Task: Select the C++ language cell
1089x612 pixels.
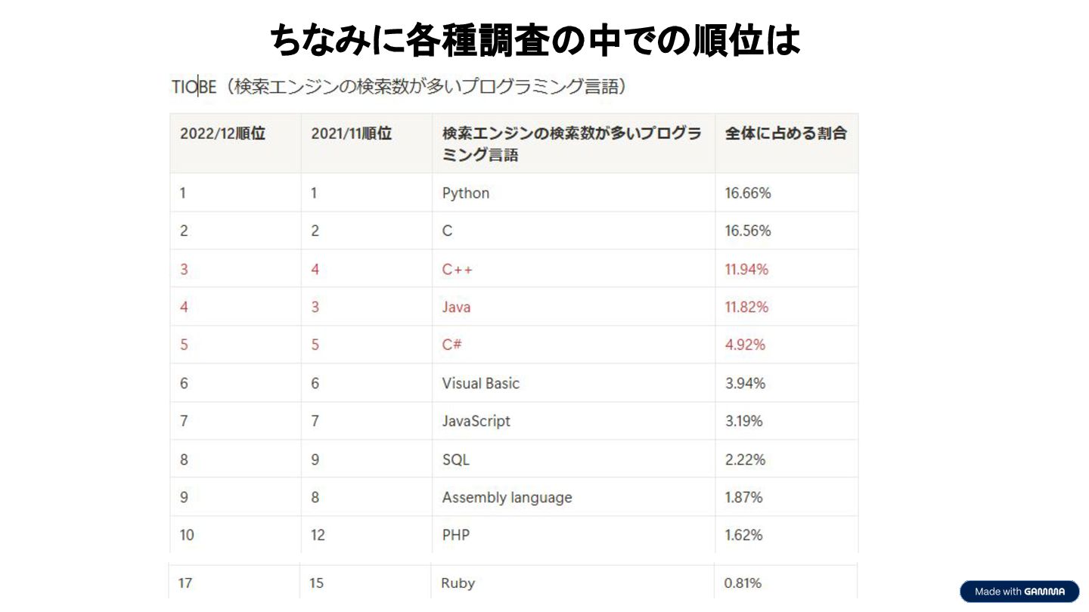Action: coord(457,269)
